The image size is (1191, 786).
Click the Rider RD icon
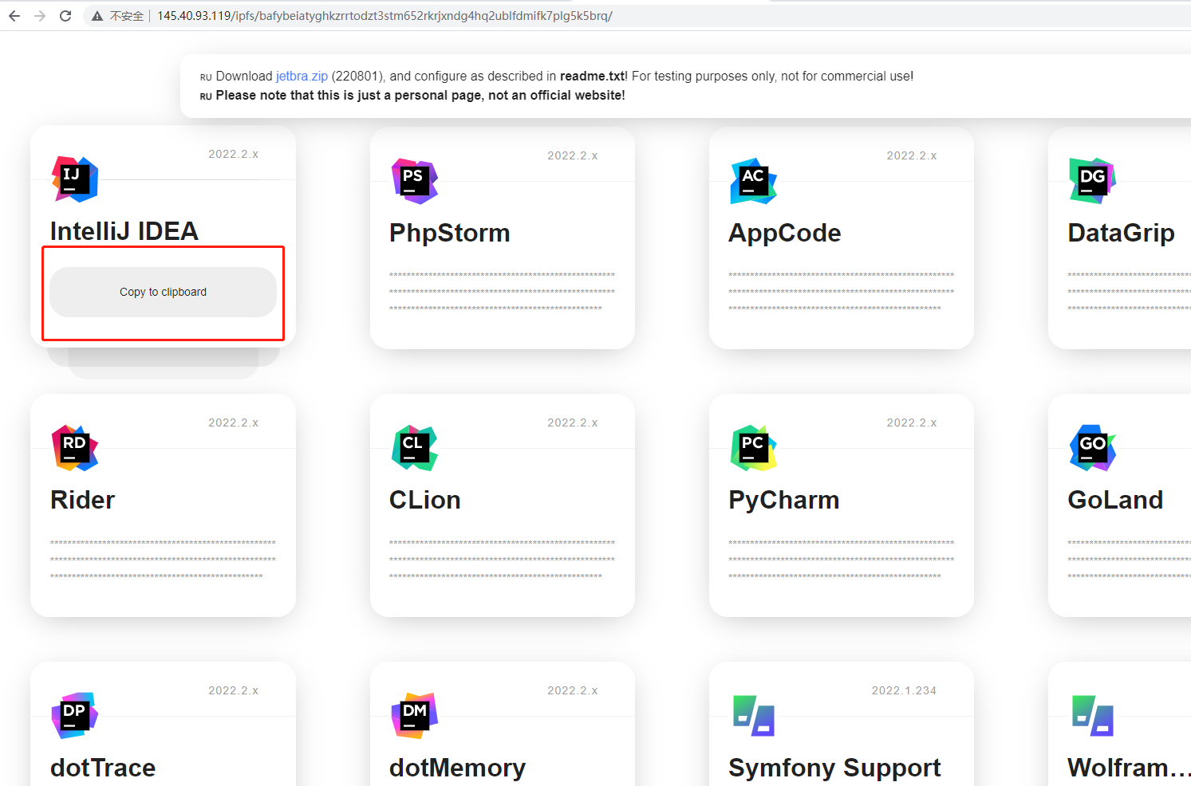[x=75, y=448]
